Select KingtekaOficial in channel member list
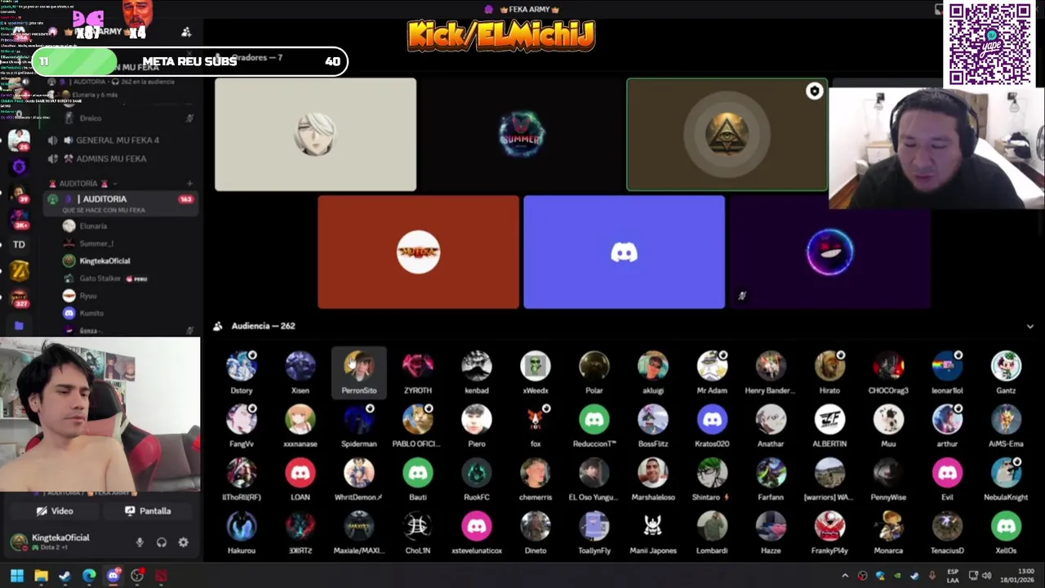1045x588 pixels. point(104,261)
